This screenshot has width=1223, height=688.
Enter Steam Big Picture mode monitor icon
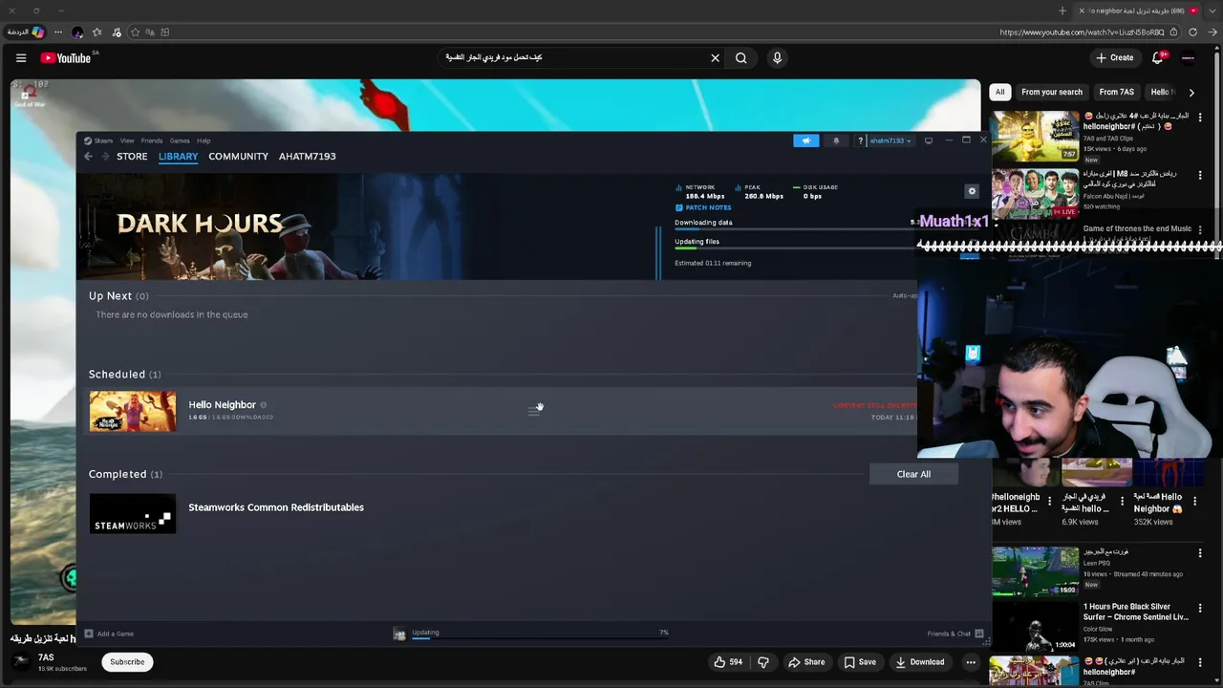point(928,140)
